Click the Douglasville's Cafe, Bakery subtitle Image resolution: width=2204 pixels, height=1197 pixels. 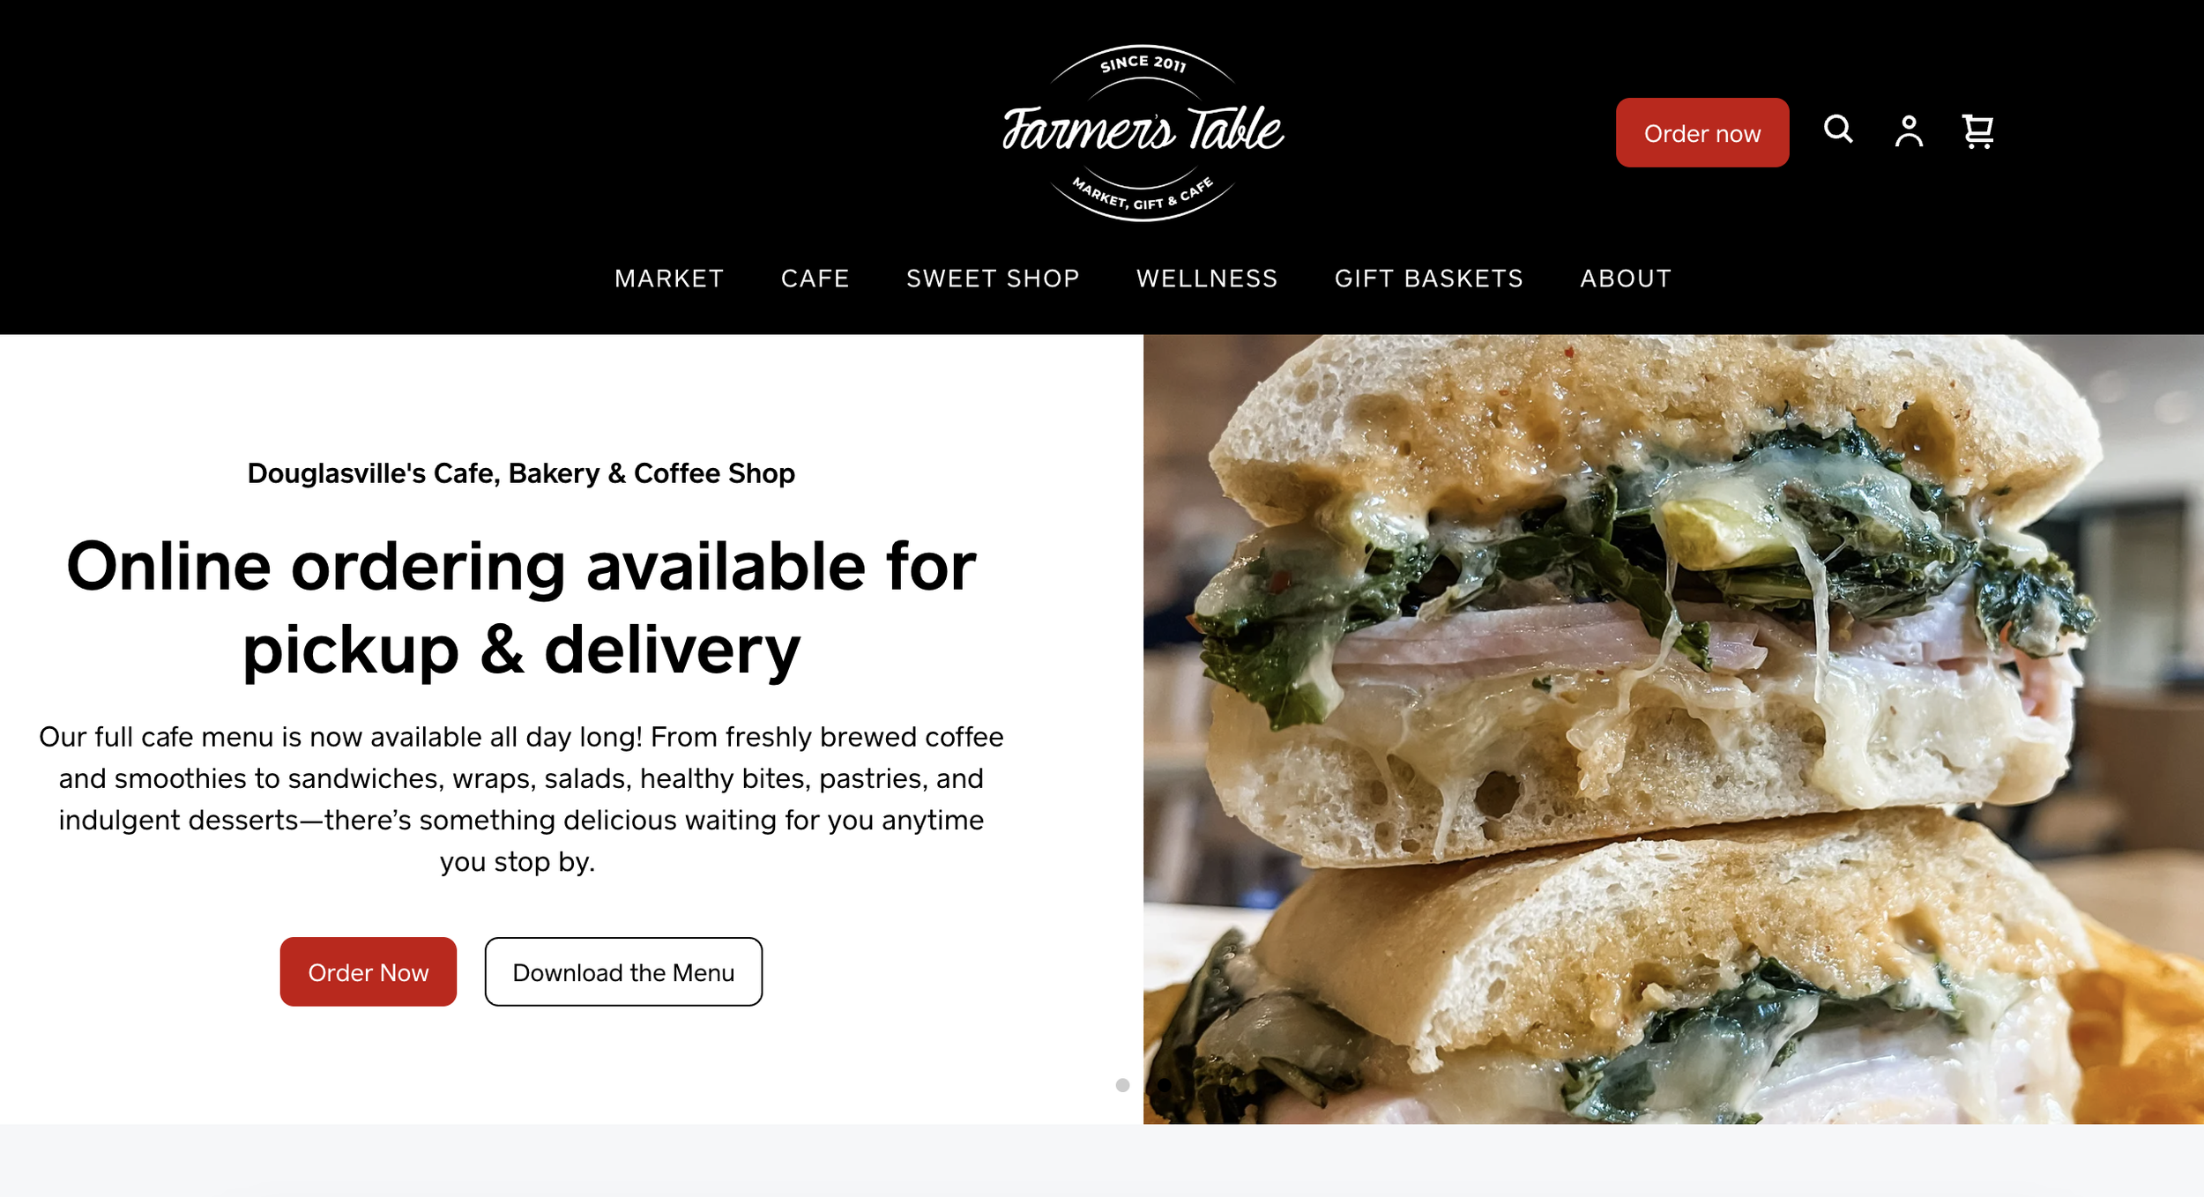click(x=521, y=473)
